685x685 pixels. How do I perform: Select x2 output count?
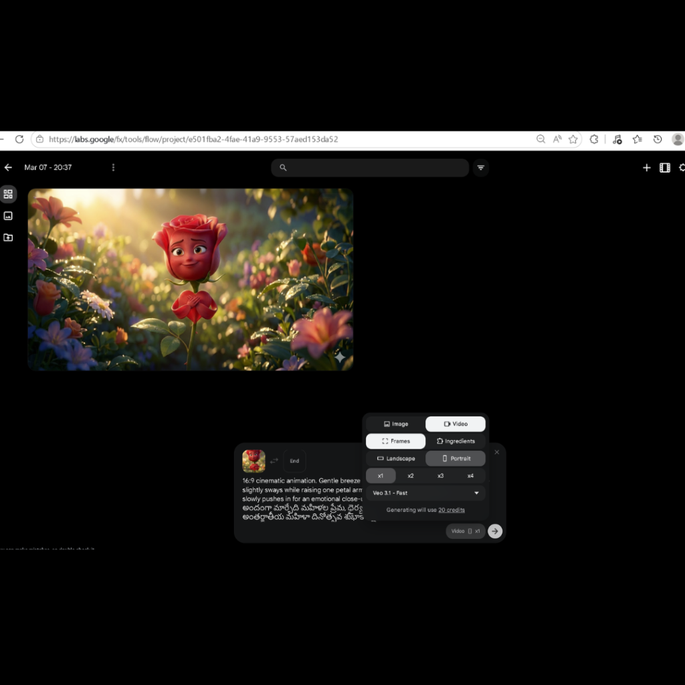(410, 476)
